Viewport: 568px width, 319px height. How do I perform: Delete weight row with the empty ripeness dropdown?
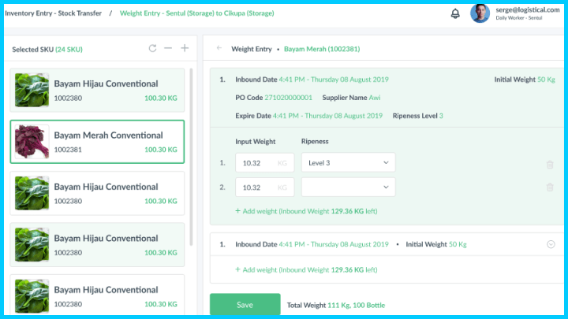click(x=550, y=187)
